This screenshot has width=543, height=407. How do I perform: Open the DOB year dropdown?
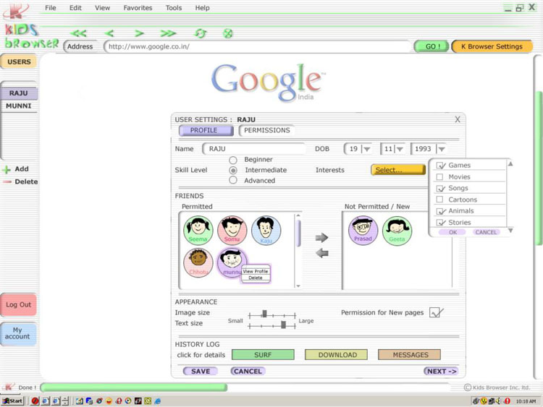pyautogui.click(x=441, y=149)
